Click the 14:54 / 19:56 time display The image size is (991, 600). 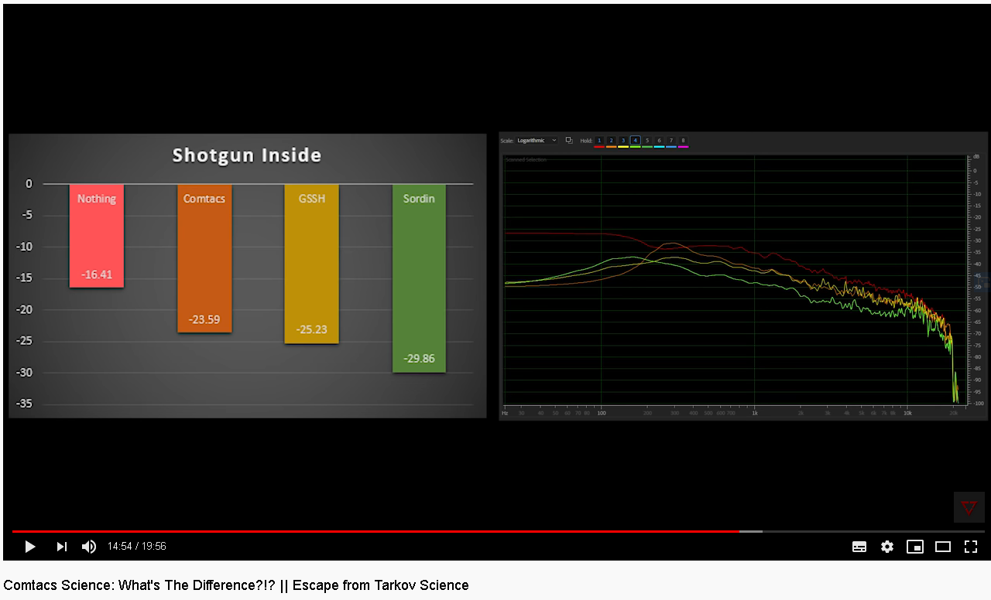tap(137, 547)
